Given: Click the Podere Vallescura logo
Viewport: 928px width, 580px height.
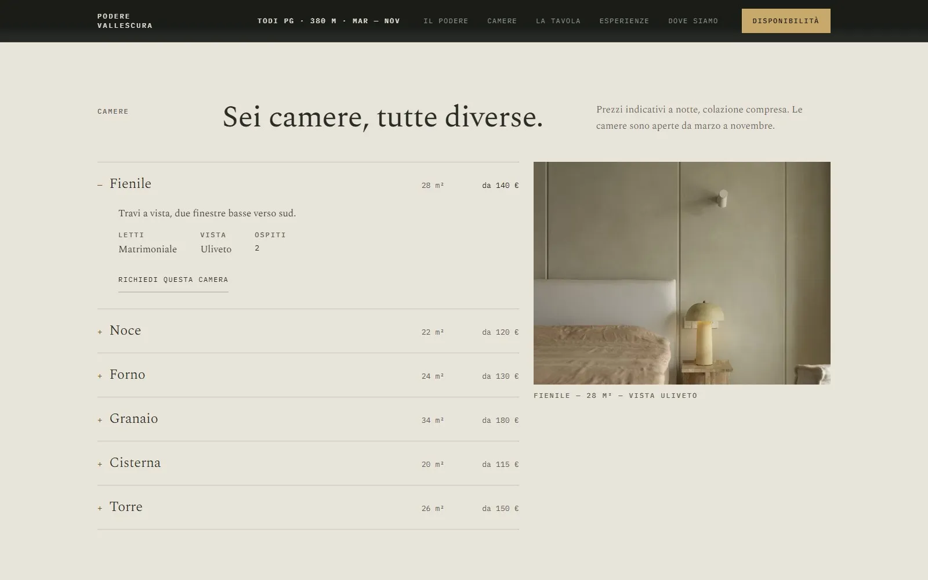Looking at the screenshot, I should pos(125,21).
